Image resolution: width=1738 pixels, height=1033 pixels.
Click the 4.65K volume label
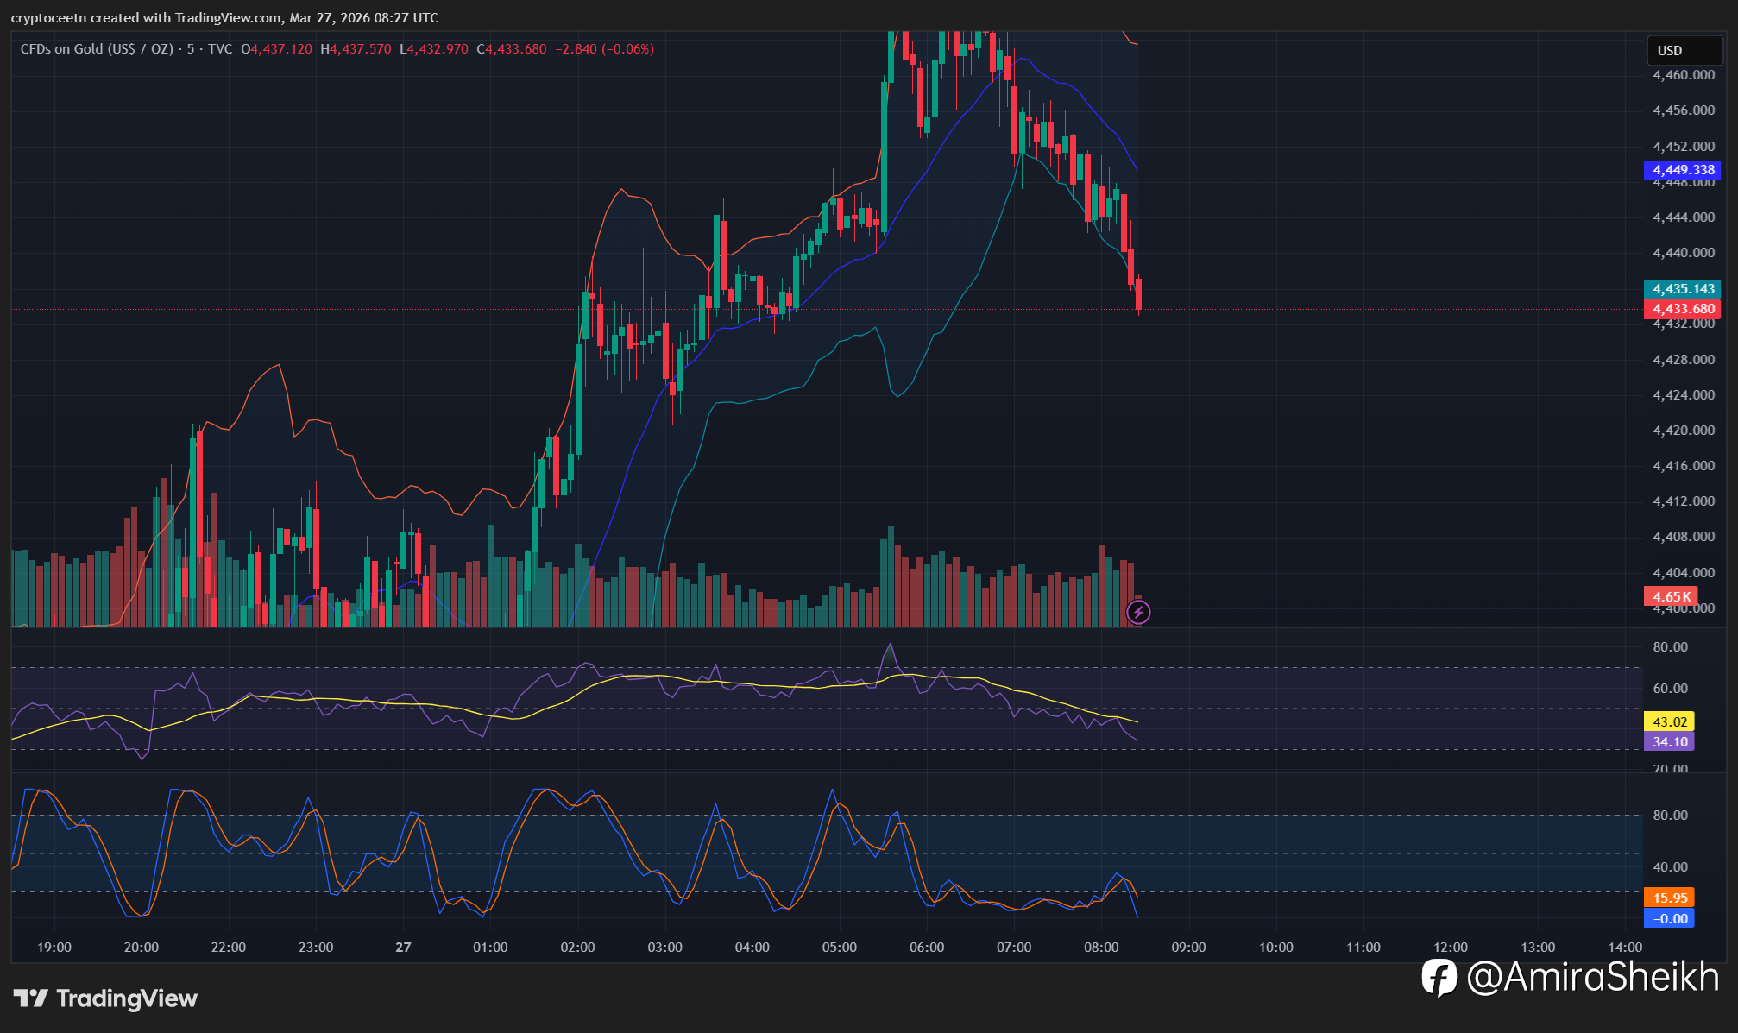1671,596
